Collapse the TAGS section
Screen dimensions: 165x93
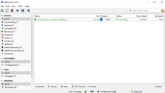tap(2, 70)
